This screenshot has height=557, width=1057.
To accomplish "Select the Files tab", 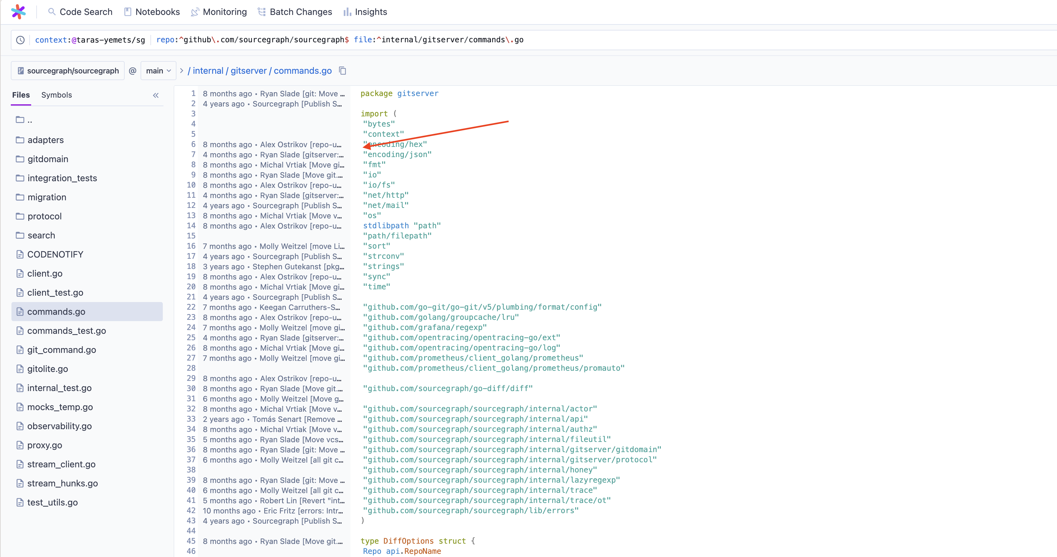I will (x=21, y=95).
